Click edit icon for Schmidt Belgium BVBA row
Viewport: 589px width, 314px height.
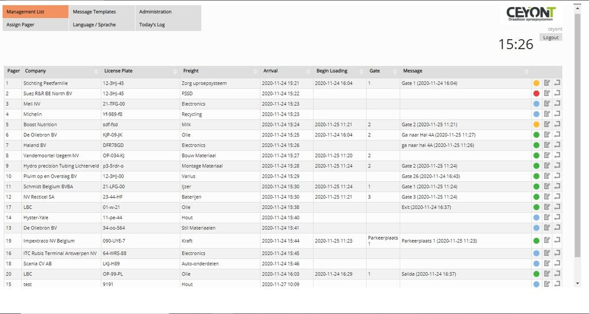pos(547,186)
